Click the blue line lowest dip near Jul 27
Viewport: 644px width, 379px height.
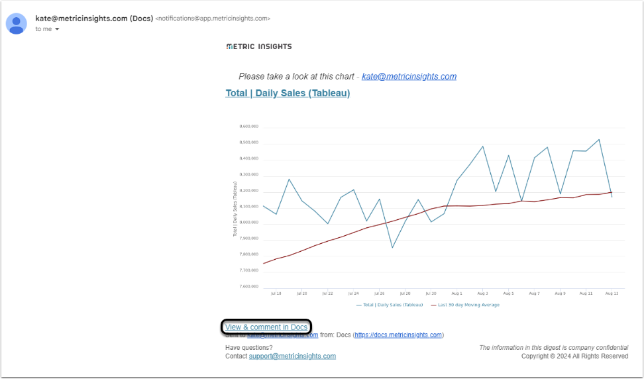392,248
